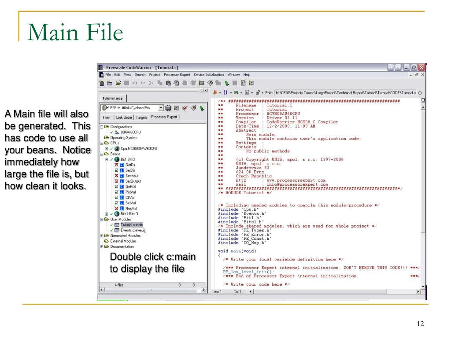Collapse the User Modules folder node

[x=102, y=219]
